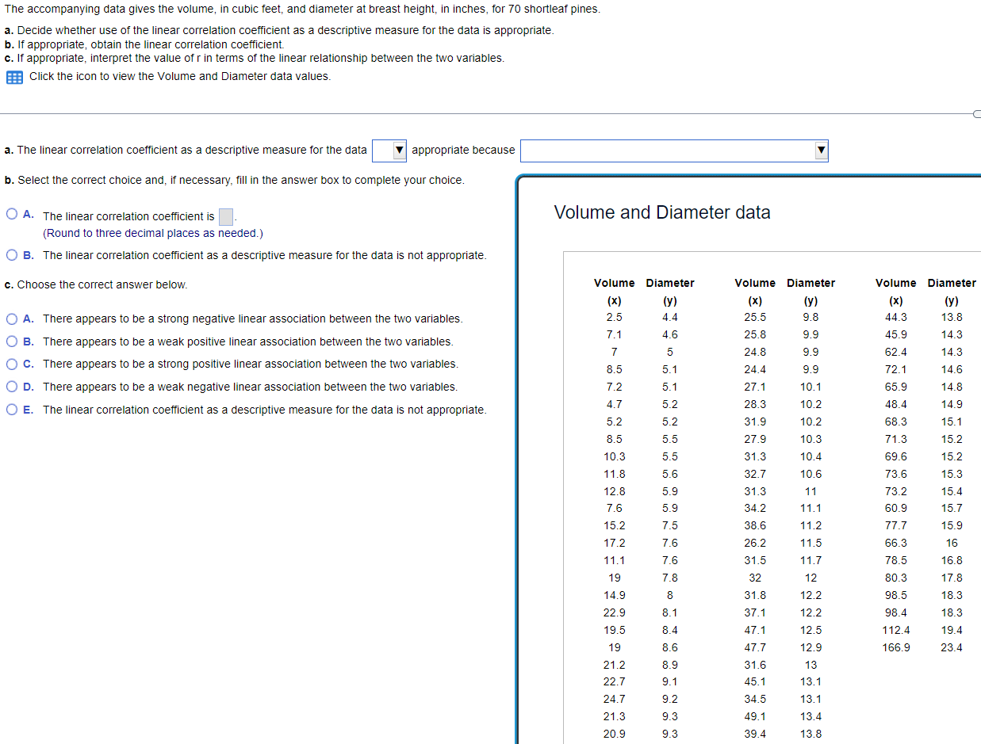Click the Volume header of the first column
This screenshot has height=744, width=981.
pos(614,283)
